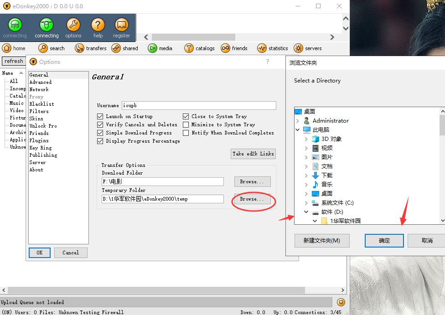Open the transfers page icon

pyautogui.click(x=79, y=48)
